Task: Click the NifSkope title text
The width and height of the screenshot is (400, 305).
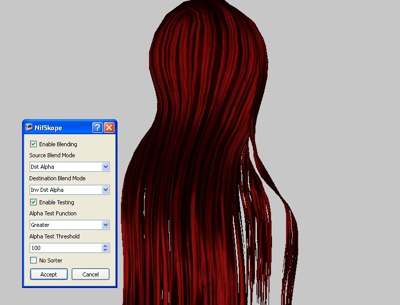Action: tap(48, 128)
